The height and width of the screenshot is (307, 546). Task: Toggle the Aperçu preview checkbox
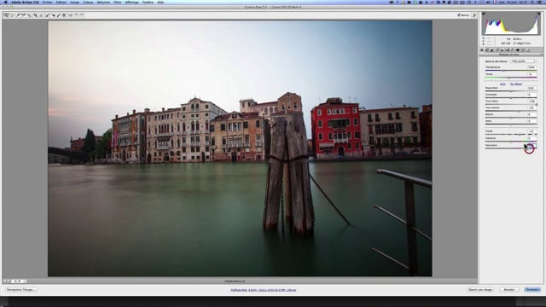point(459,15)
